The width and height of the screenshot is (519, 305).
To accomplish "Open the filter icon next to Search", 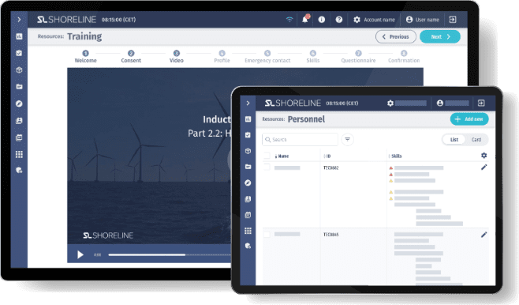I will (347, 140).
